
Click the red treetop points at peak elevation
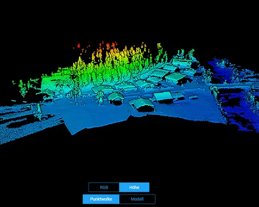(x=108, y=46)
